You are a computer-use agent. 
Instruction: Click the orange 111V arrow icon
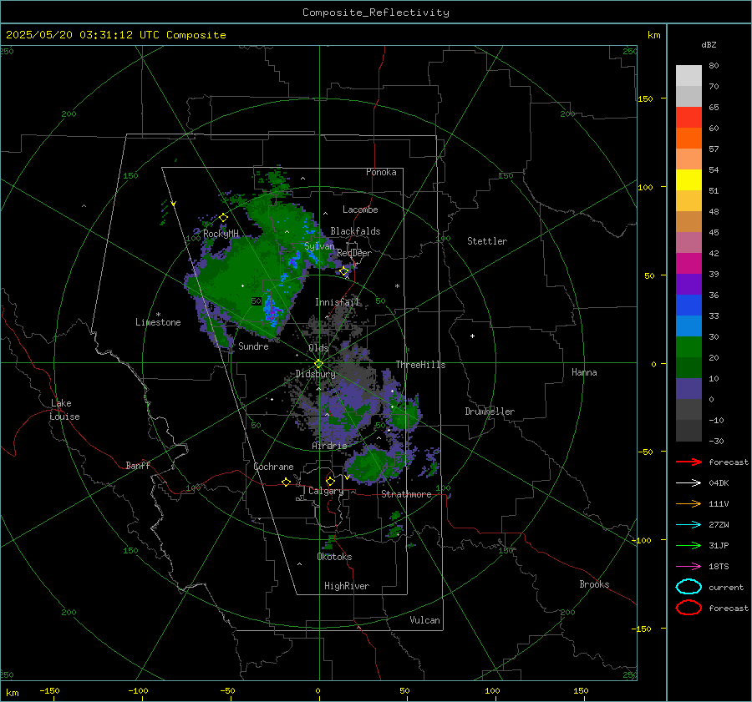688,503
